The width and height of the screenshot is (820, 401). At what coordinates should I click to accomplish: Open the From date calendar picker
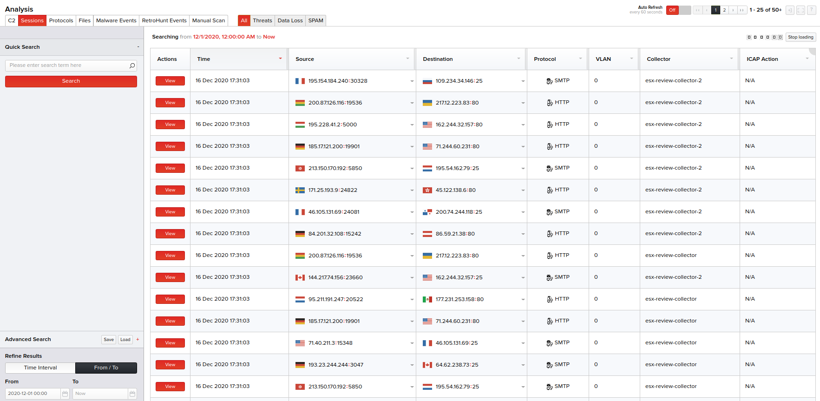click(x=65, y=394)
